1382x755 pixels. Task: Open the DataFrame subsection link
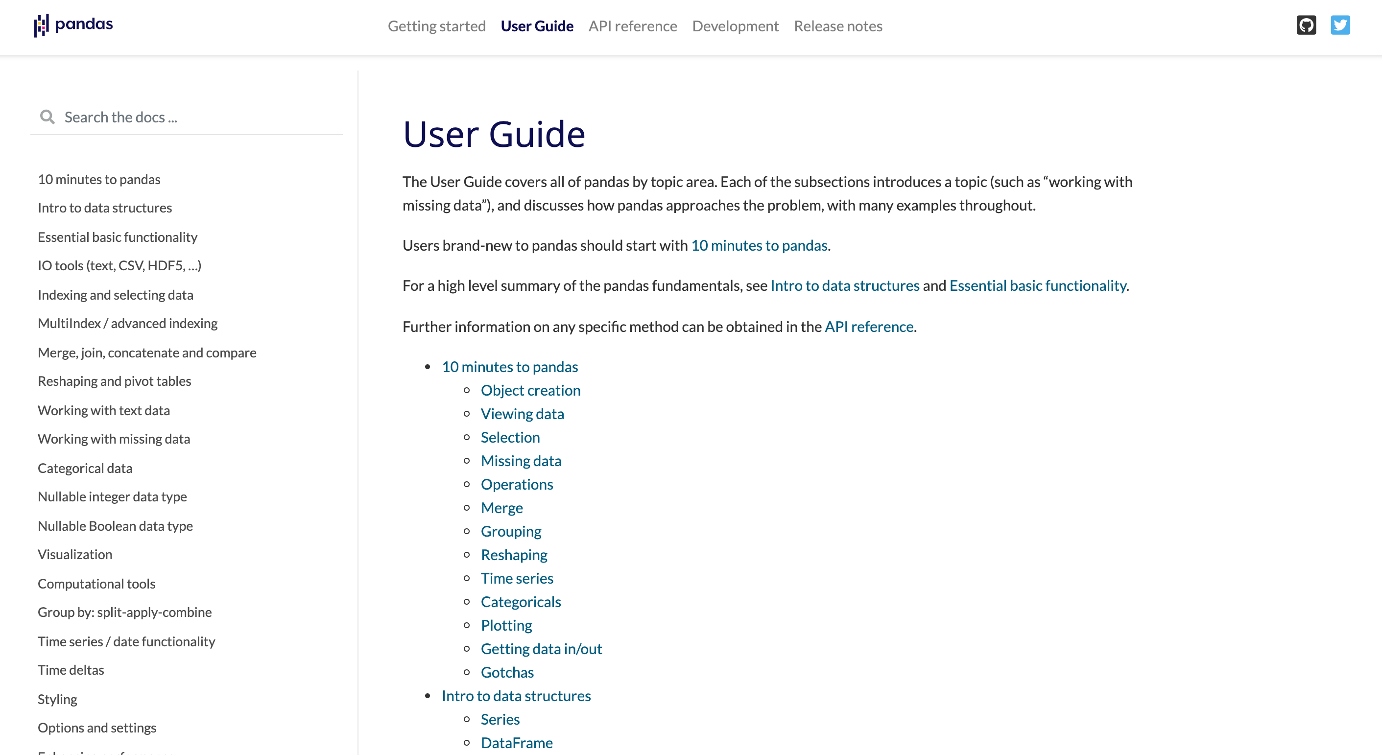coord(516,743)
